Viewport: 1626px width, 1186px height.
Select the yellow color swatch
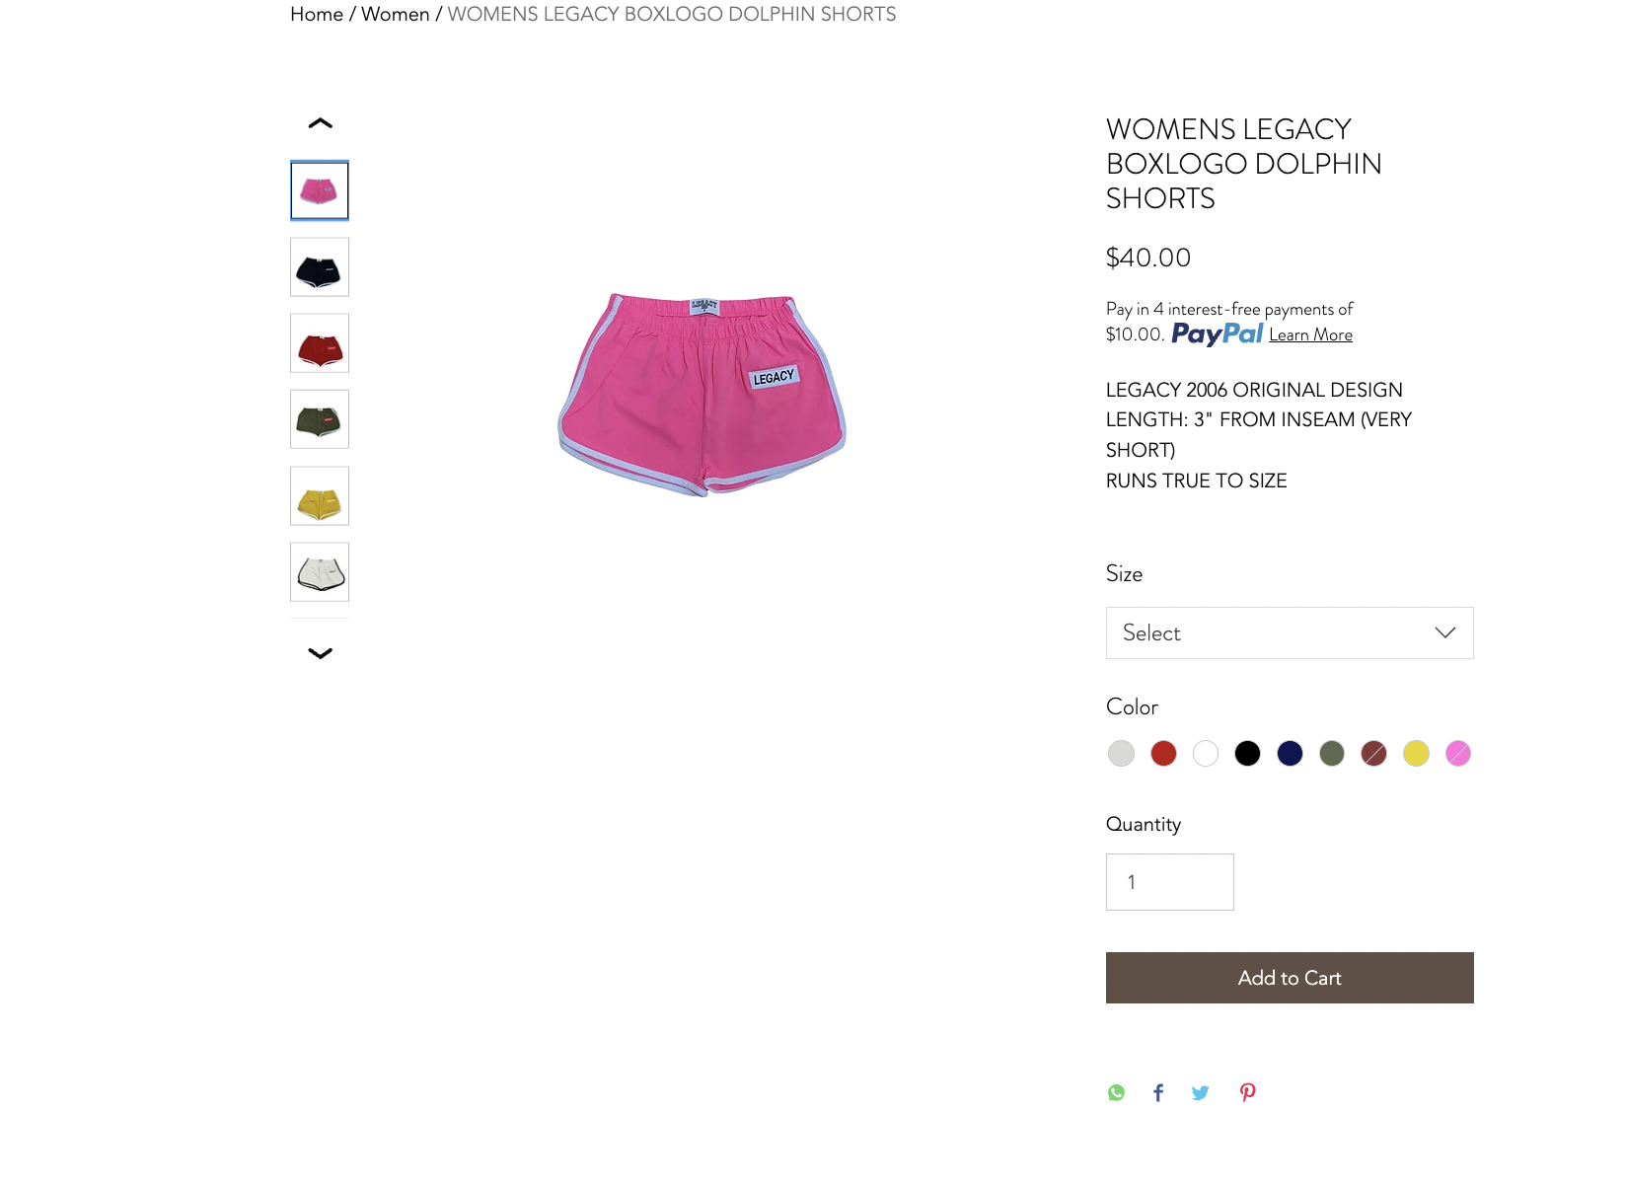pos(1416,754)
